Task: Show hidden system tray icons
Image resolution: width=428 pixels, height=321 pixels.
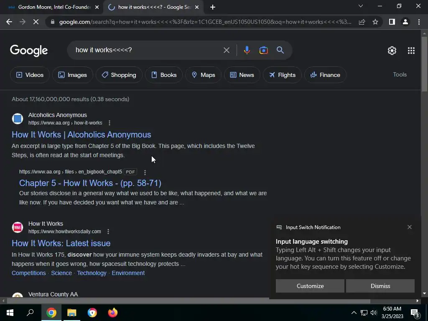Action: click(354, 313)
